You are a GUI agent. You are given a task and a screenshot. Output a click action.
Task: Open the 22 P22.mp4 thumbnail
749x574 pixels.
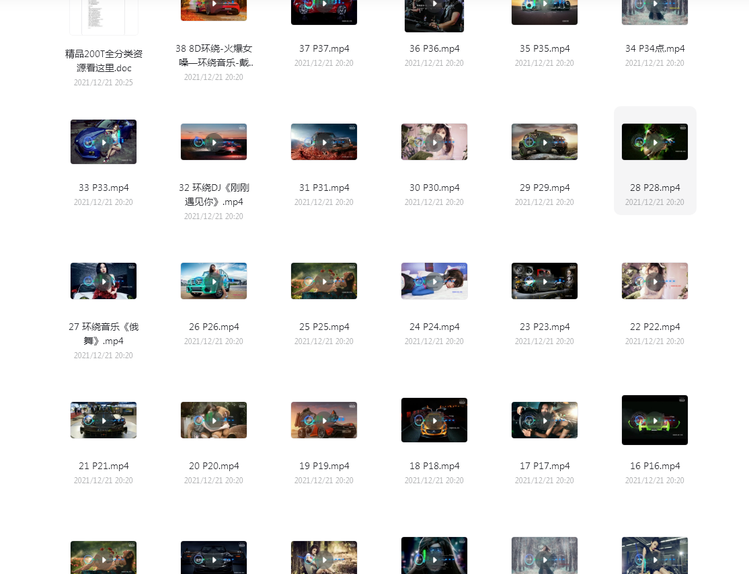655,281
